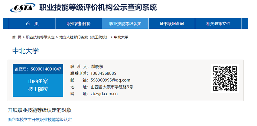The image size is (257, 126).
Task: Go to 地方人社部门备案（技工院校） breadcrumb
Action: coord(84,37)
